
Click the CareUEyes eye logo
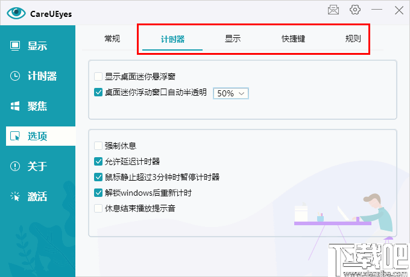click(x=16, y=13)
